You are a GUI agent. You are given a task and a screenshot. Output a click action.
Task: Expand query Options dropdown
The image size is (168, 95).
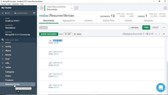[134, 27]
